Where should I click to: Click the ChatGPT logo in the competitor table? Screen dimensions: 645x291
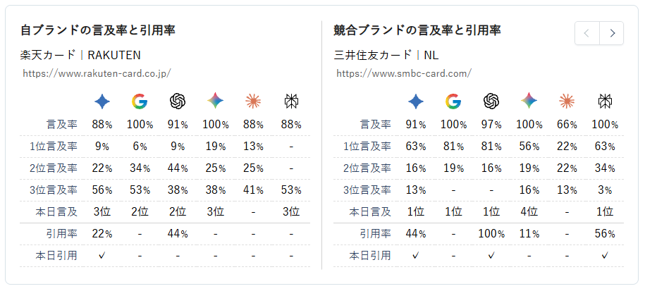tap(491, 101)
